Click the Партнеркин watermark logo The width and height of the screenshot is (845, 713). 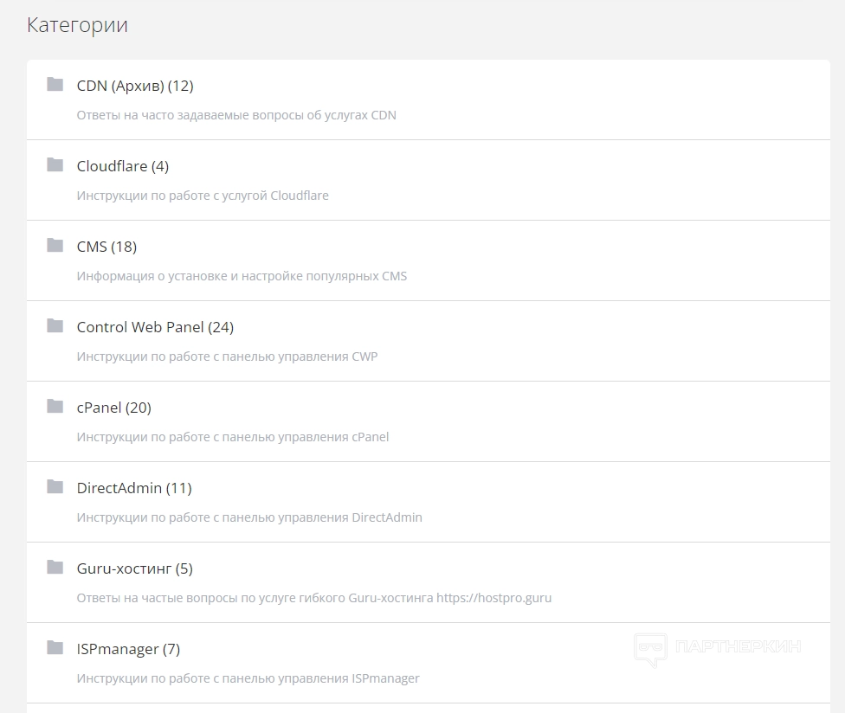pyautogui.click(x=717, y=647)
